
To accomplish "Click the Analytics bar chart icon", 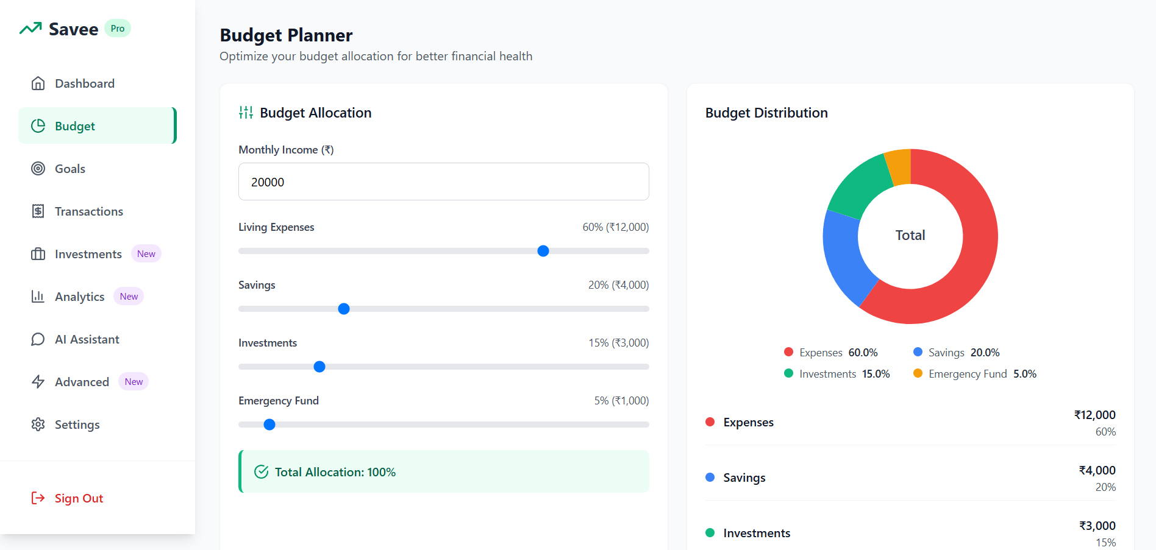I will click(38, 297).
